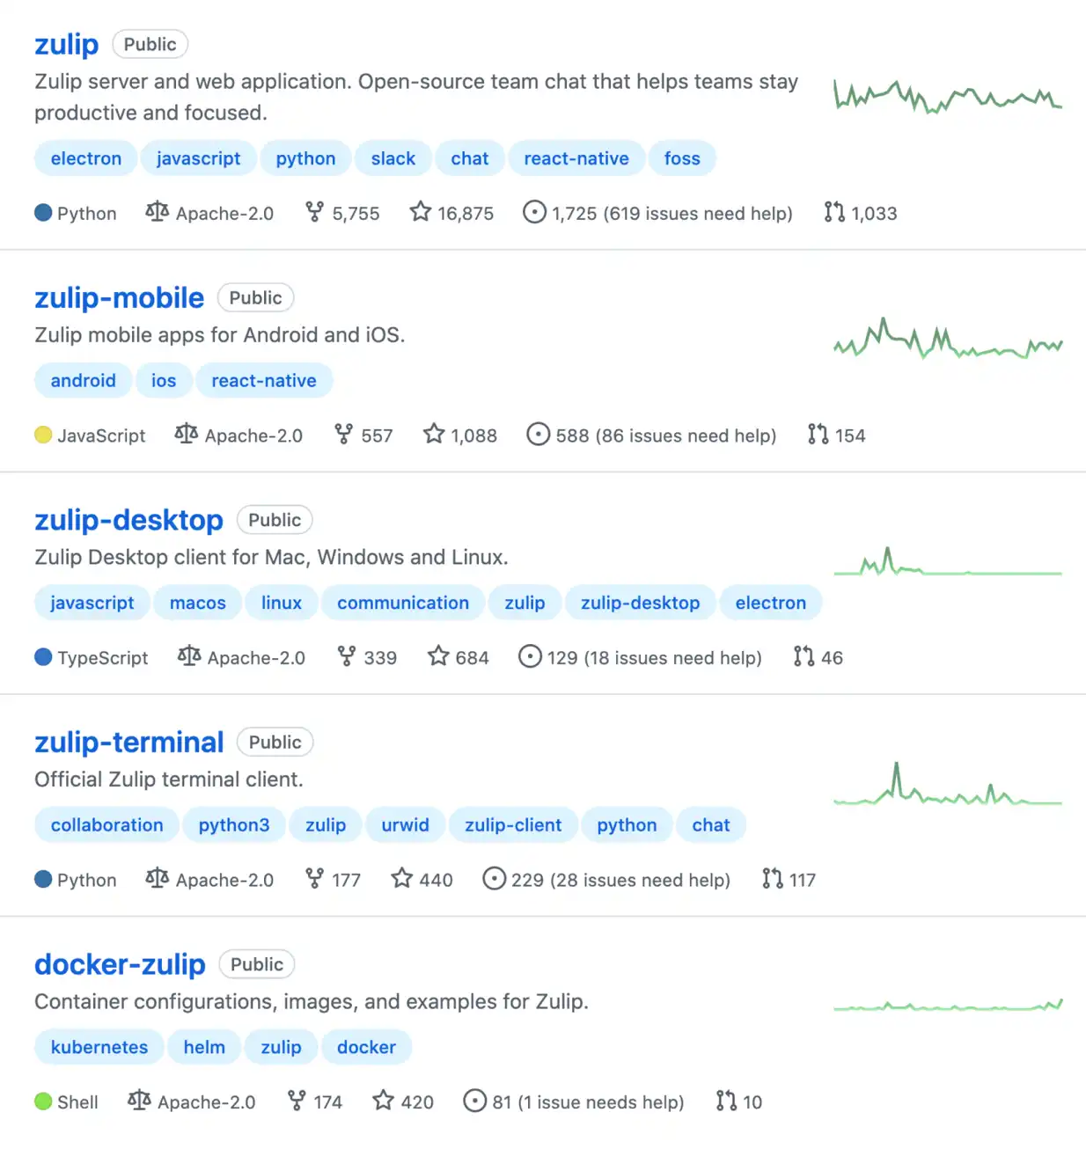Viewport: 1086px width, 1149px height.
Task: Click the blue Python language dot for zulip
Action: pos(43,212)
